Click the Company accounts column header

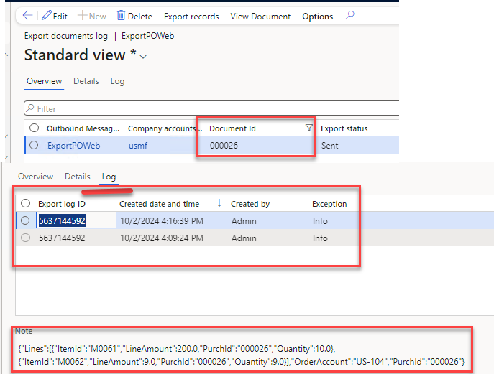165,128
